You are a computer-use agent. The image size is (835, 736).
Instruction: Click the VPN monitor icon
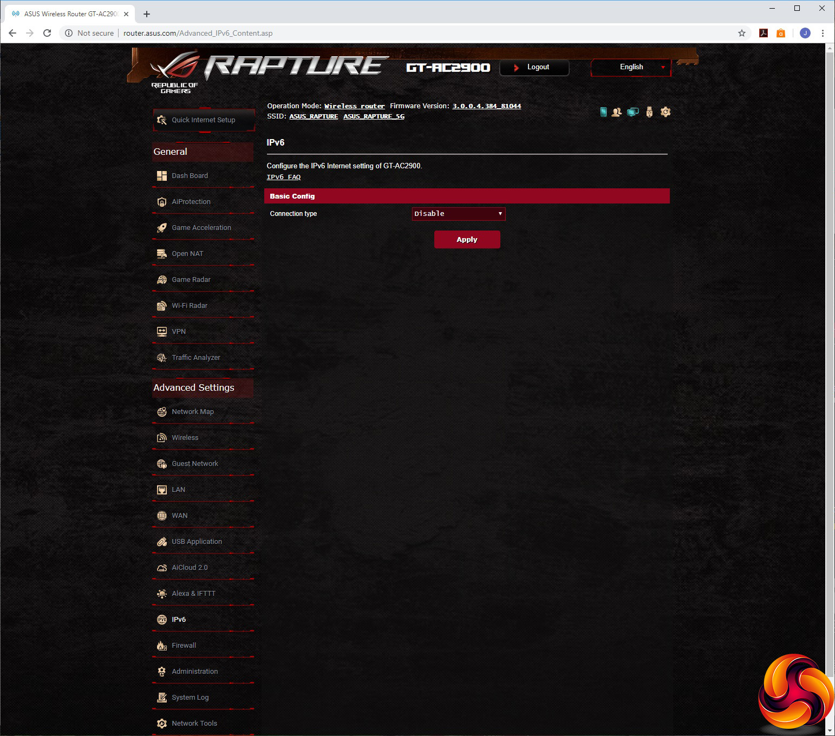coord(161,332)
